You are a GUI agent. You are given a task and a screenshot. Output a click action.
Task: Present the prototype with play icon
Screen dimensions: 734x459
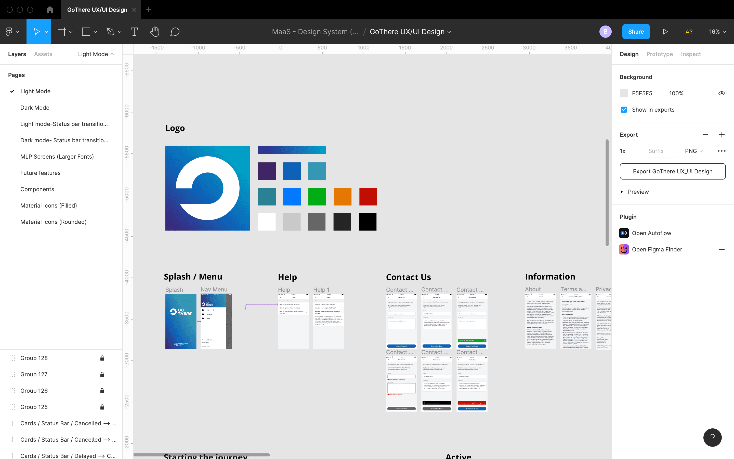coord(665,32)
